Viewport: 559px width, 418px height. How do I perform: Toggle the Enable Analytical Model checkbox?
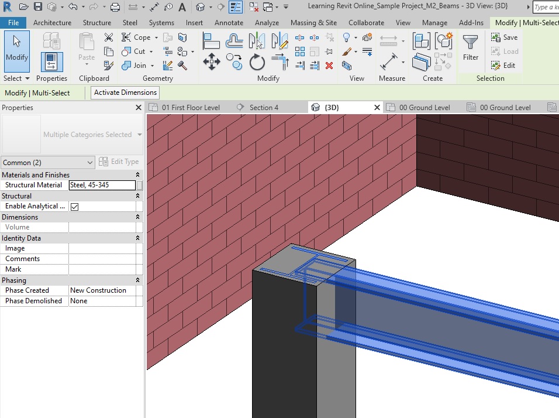tap(74, 207)
